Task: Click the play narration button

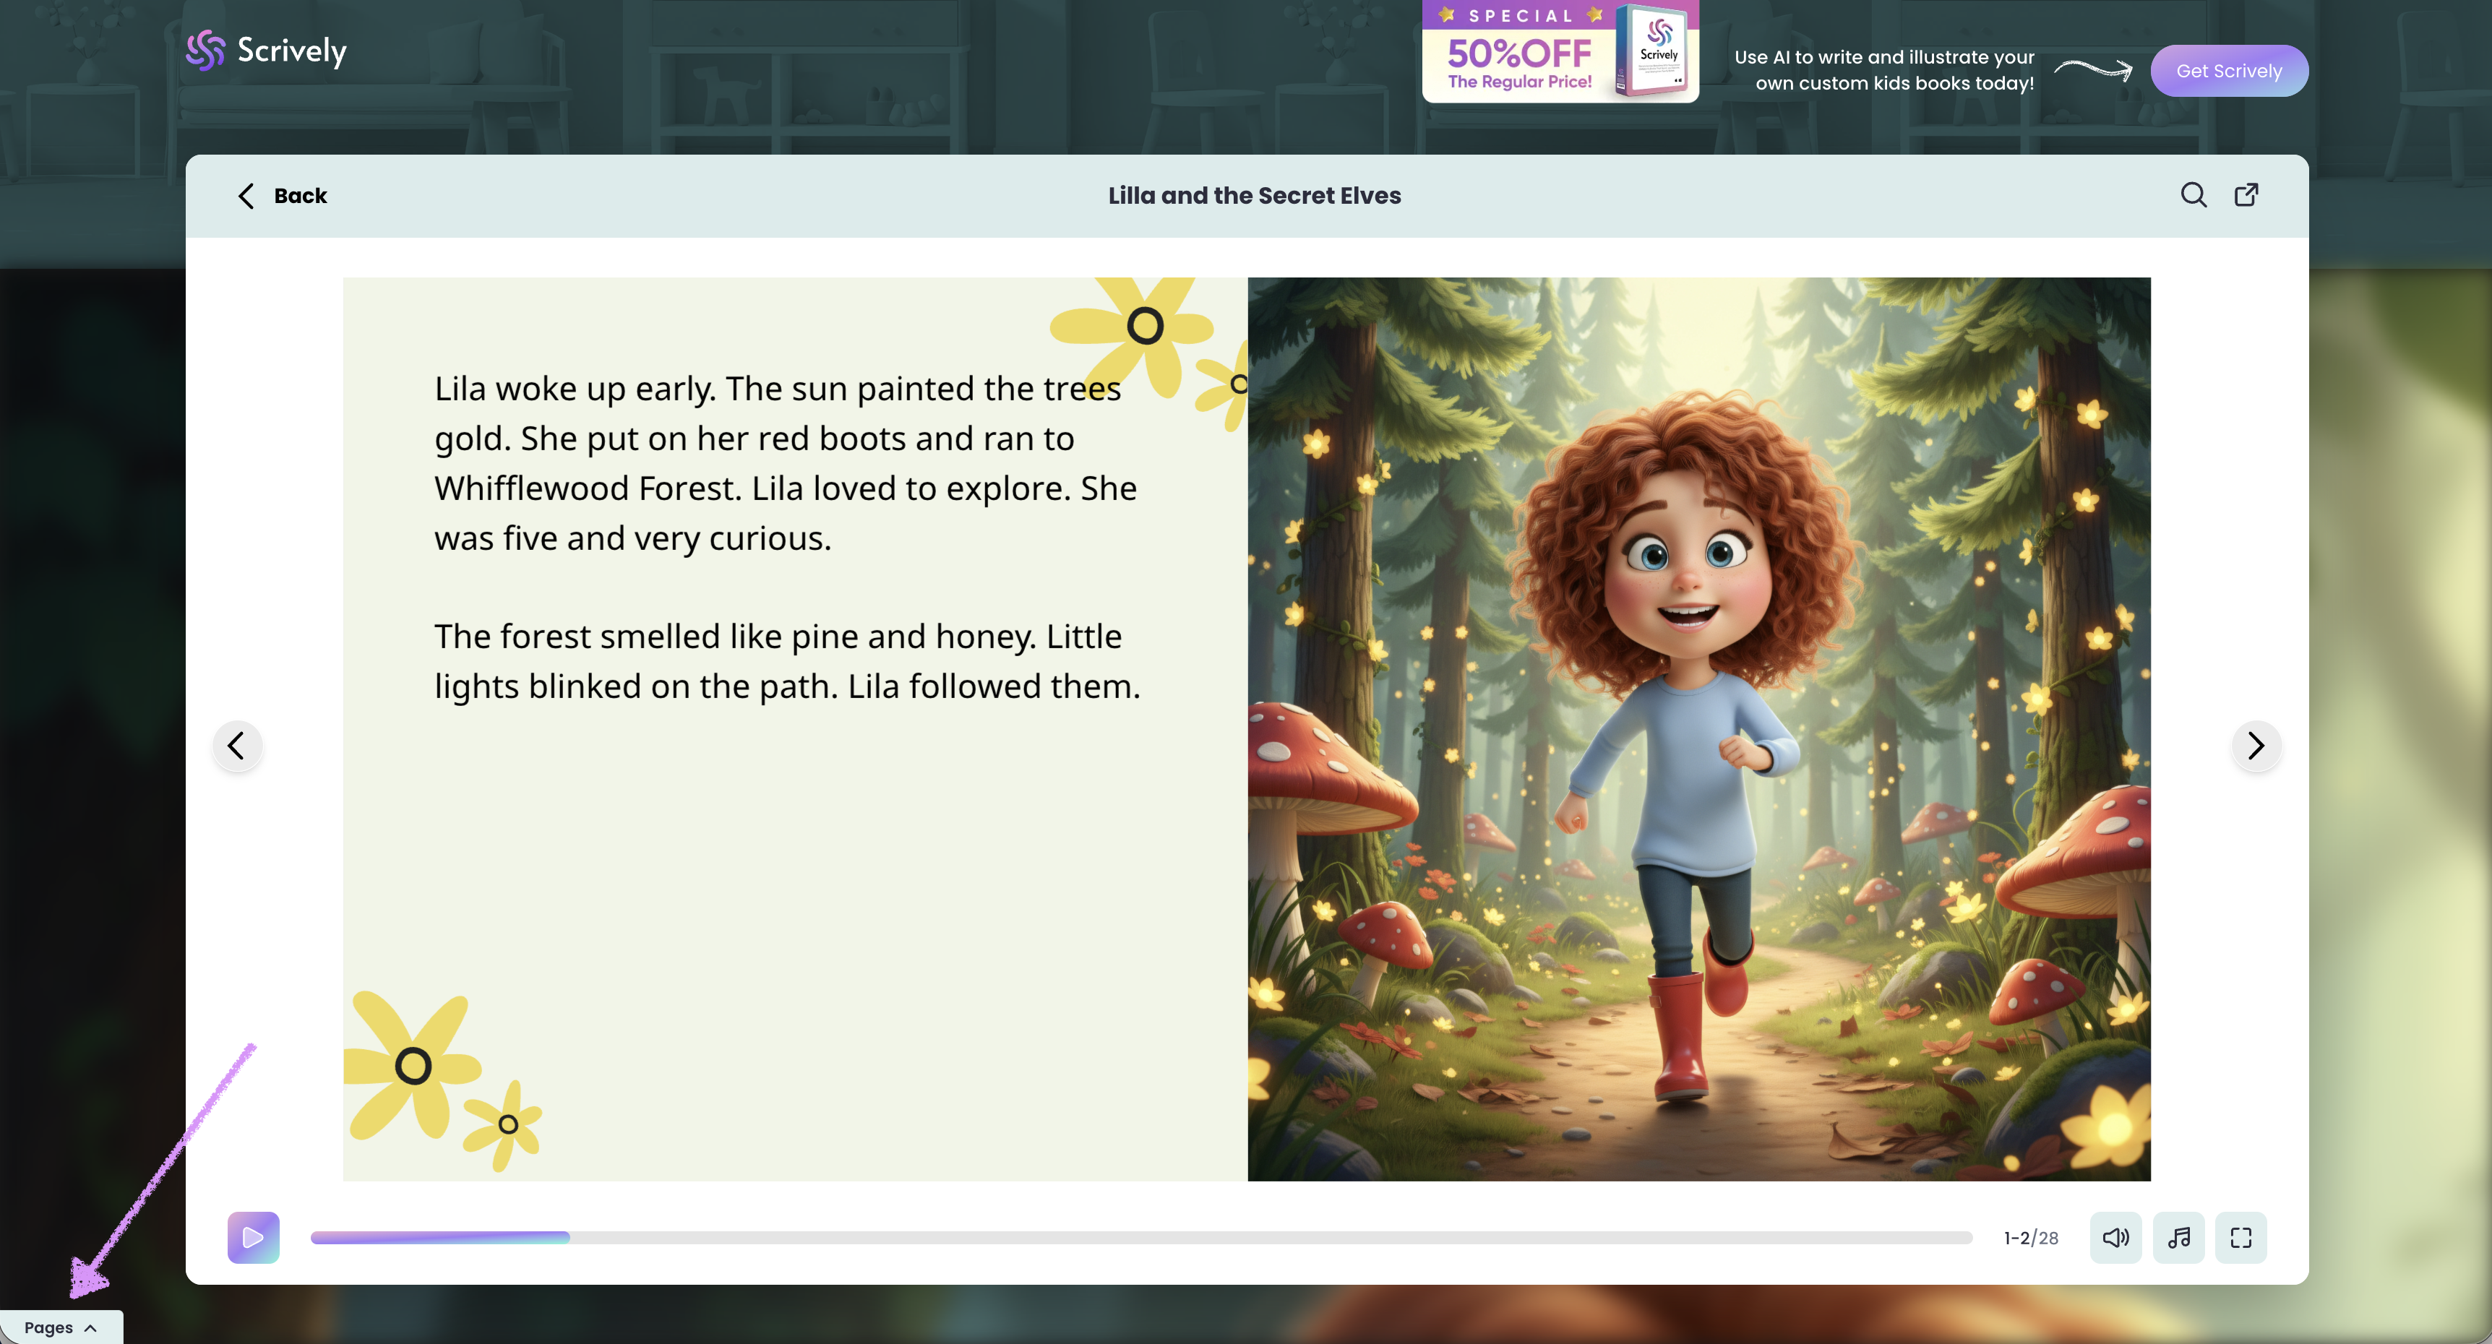Action: pos(252,1236)
